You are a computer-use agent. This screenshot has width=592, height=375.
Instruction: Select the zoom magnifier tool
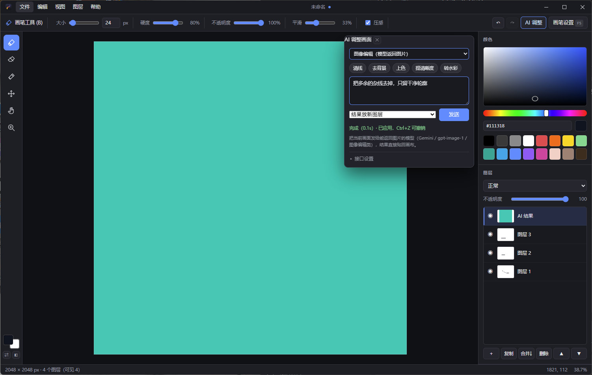(11, 128)
